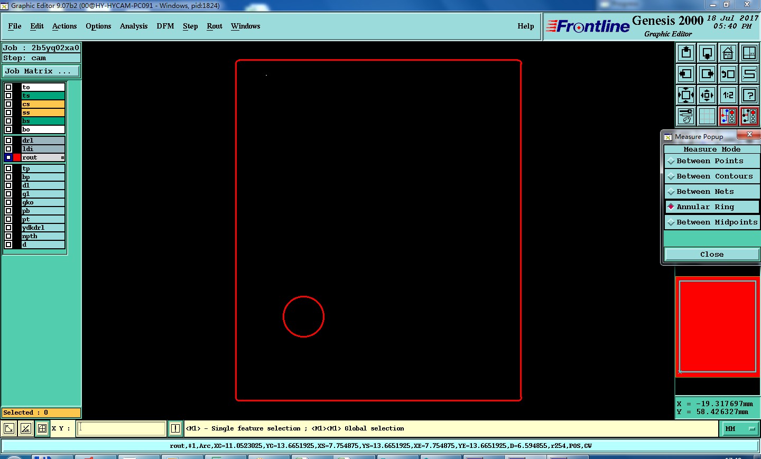Click the Job Matrix button
This screenshot has width=761, height=459.
[x=42, y=71]
